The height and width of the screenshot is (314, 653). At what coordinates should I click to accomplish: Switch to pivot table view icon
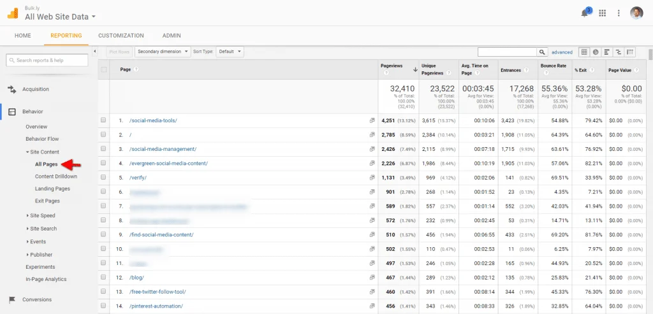click(629, 52)
